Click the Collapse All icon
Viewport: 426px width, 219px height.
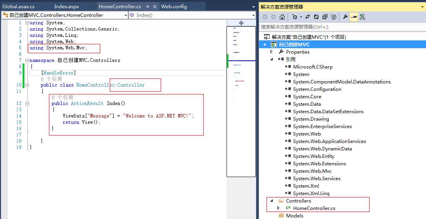325,17
